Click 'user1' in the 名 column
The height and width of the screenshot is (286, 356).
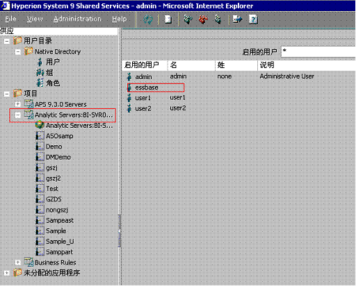click(x=177, y=98)
